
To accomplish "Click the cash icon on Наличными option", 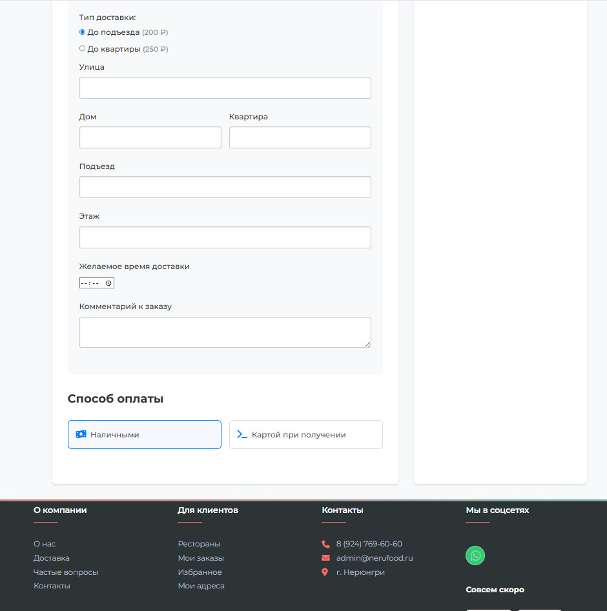I will 81,434.
